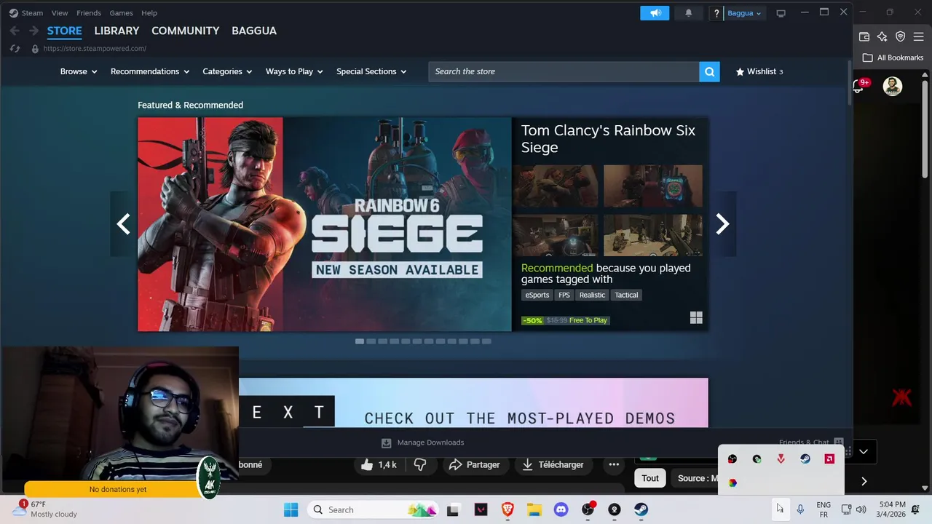Click the store search magnifier button
This screenshot has height=524, width=932.
coord(709,71)
